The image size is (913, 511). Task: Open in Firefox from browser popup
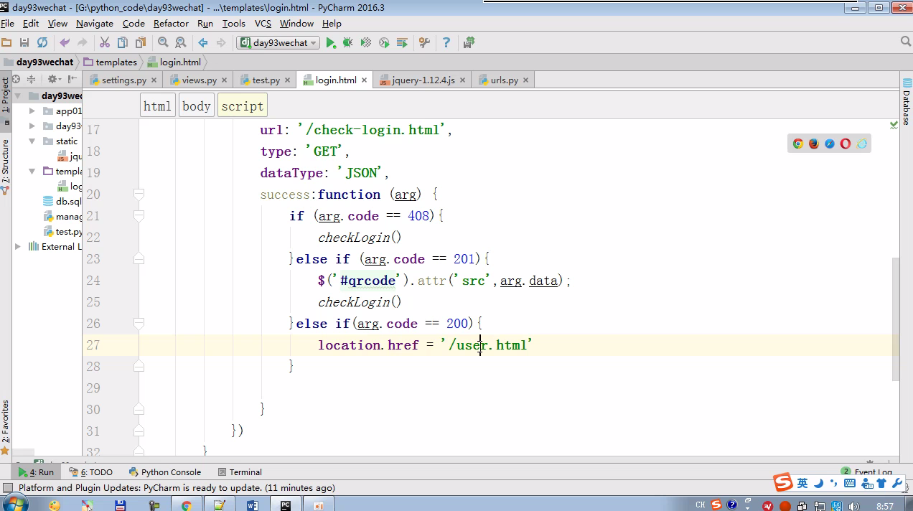813,144
